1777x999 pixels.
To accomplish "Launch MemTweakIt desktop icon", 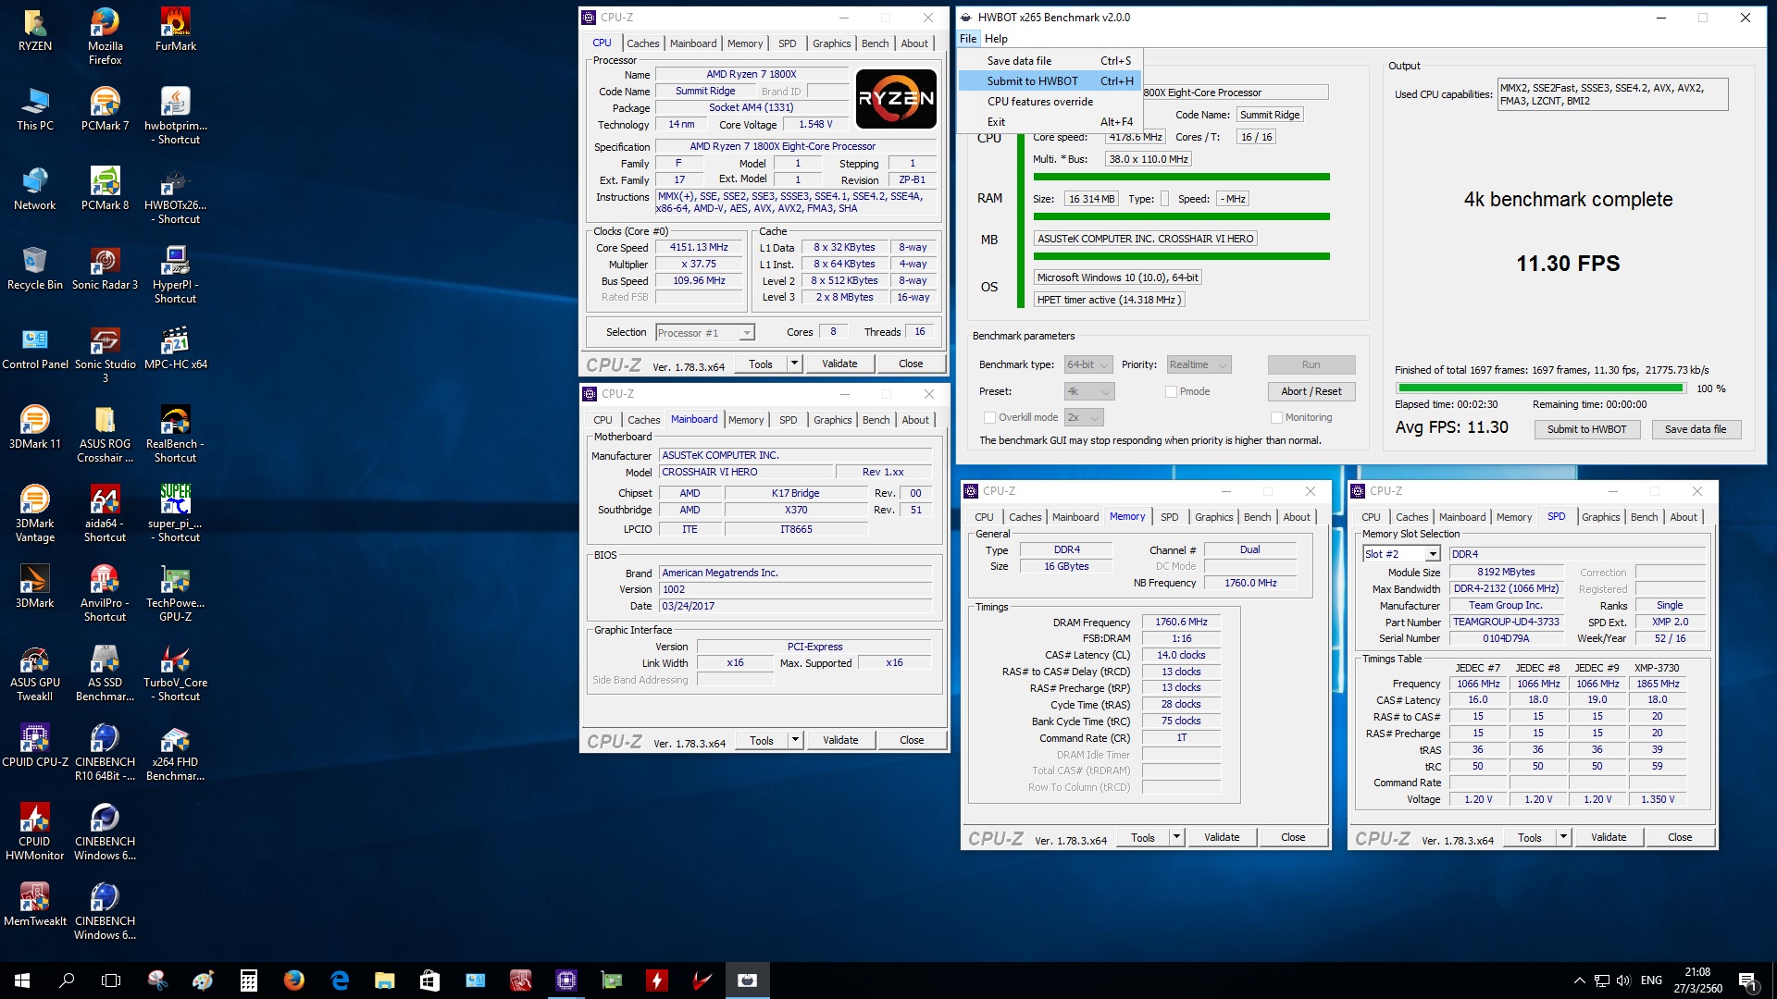I will click(35, 905).
